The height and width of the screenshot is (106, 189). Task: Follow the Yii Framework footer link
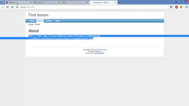coord(99,53)
